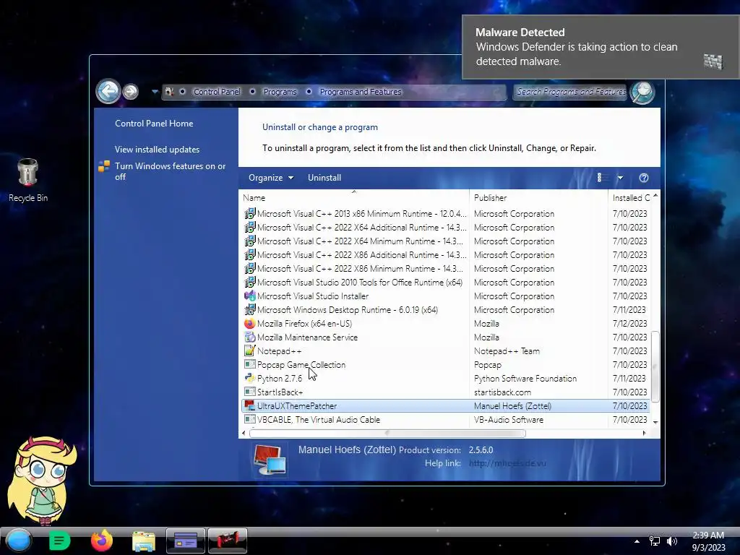Screen dimensions: 740x555
Task: Switch to Control Panel taskbar window
Action: coord(186,541)
